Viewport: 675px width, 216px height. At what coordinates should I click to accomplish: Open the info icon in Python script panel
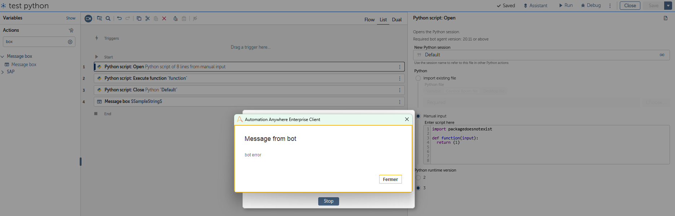pyautogui.click(x=666, y=18)
